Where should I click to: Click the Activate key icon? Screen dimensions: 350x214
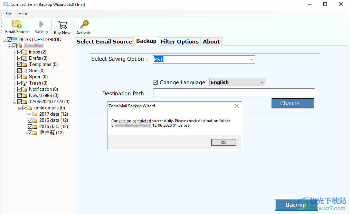pyautogui.click(x=84, y=24)
